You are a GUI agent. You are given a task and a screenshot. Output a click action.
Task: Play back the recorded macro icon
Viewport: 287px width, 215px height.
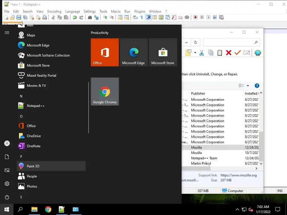click(208, 17)
